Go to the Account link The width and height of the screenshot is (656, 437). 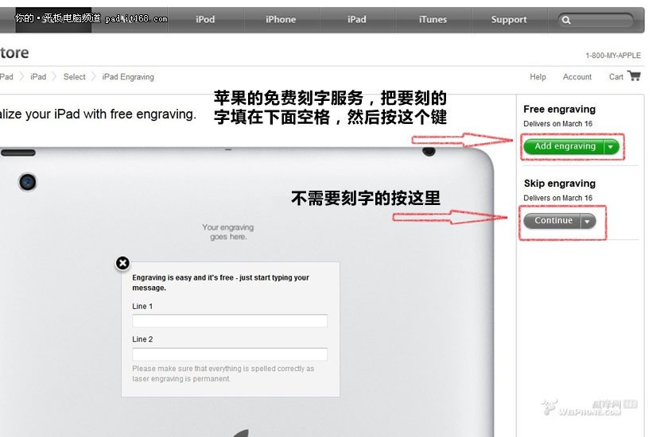click(x=576, y=77)
